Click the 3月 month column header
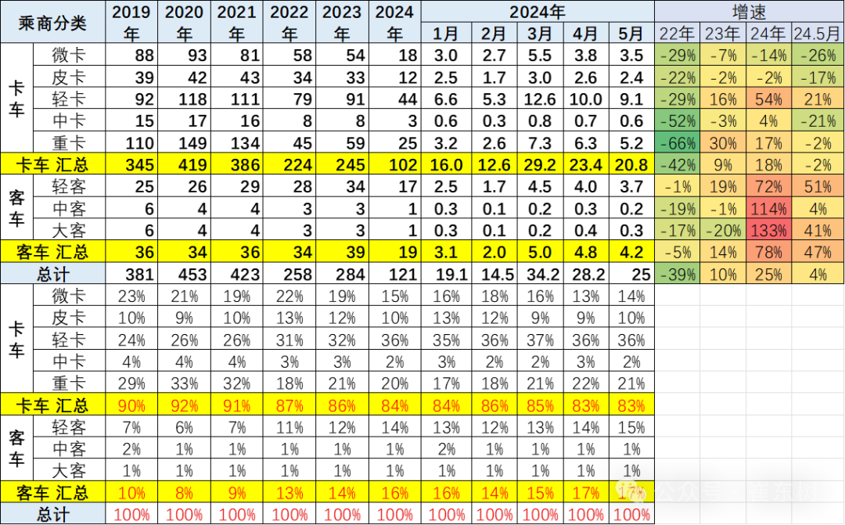Screen dimensions: 845x525 pyautogui.click(x=538, y=34)
